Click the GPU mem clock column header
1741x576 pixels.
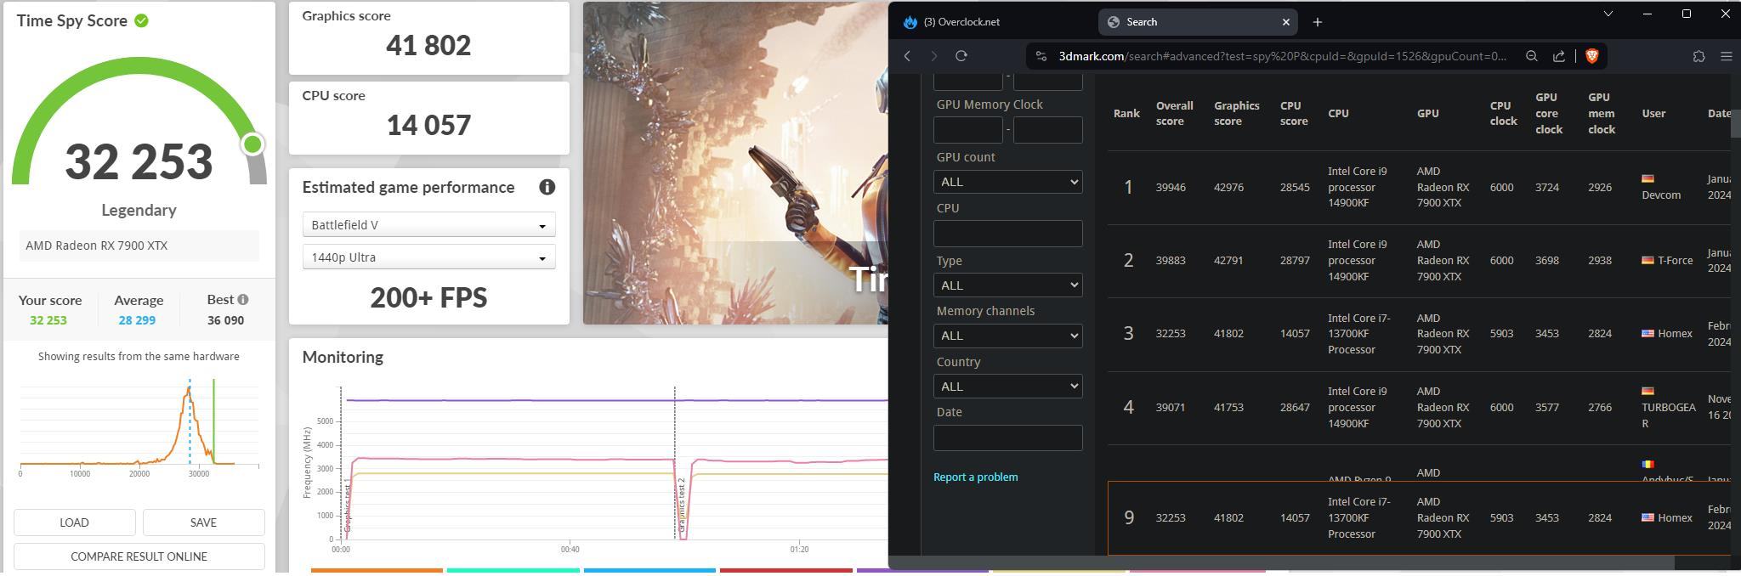point(1602,114)
